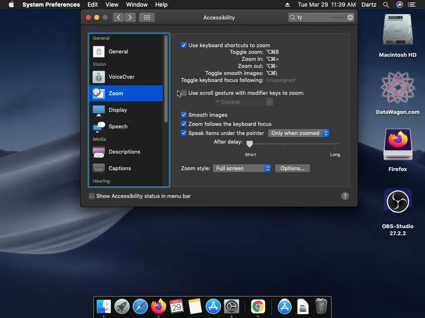Open Notes in the Dock
The width and height of the screenshot is (425, 318).
pos(195,307)
